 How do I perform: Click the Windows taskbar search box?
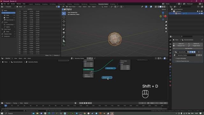(x=18, y=113)
